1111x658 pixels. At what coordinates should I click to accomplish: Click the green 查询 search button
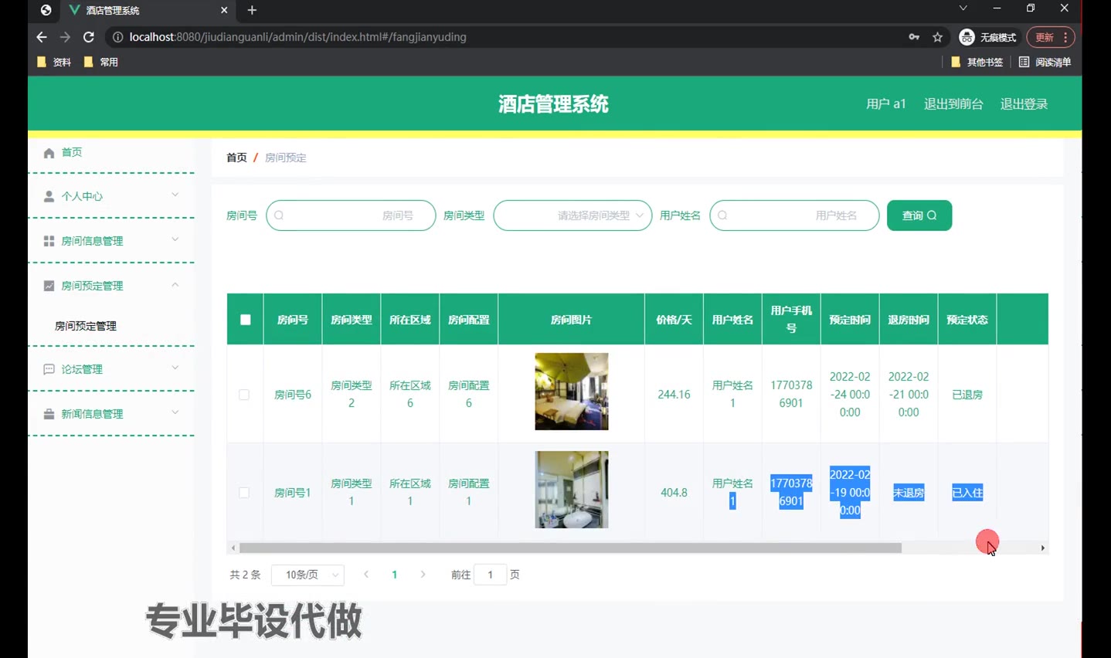pyautogui.click(x=919, y=215)
